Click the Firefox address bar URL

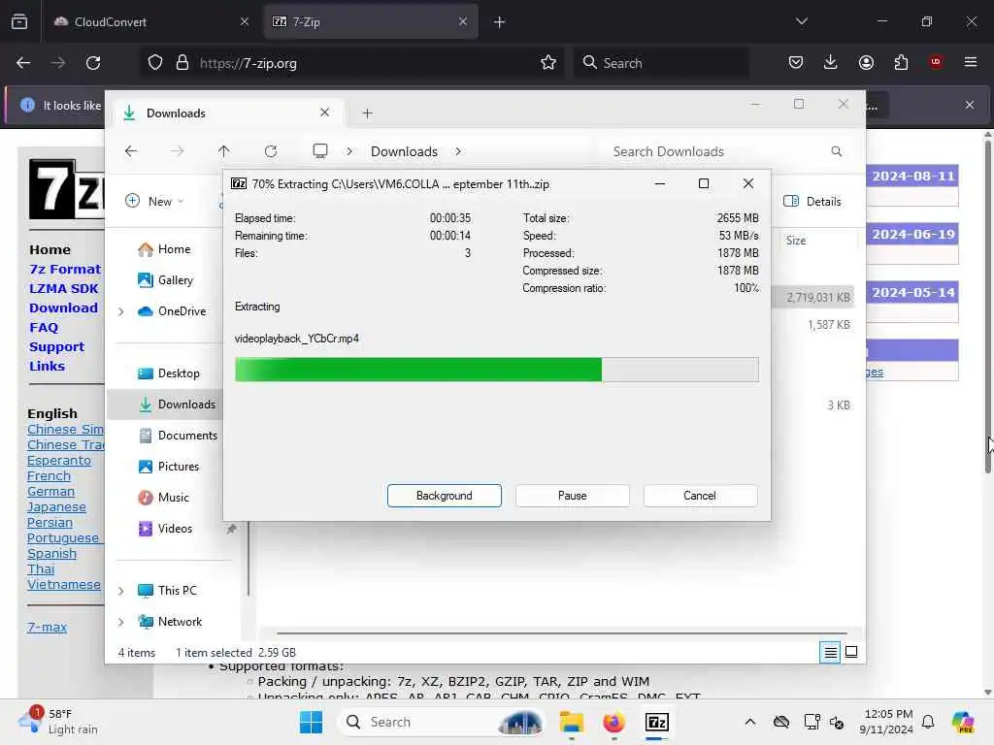click(248, 63)
